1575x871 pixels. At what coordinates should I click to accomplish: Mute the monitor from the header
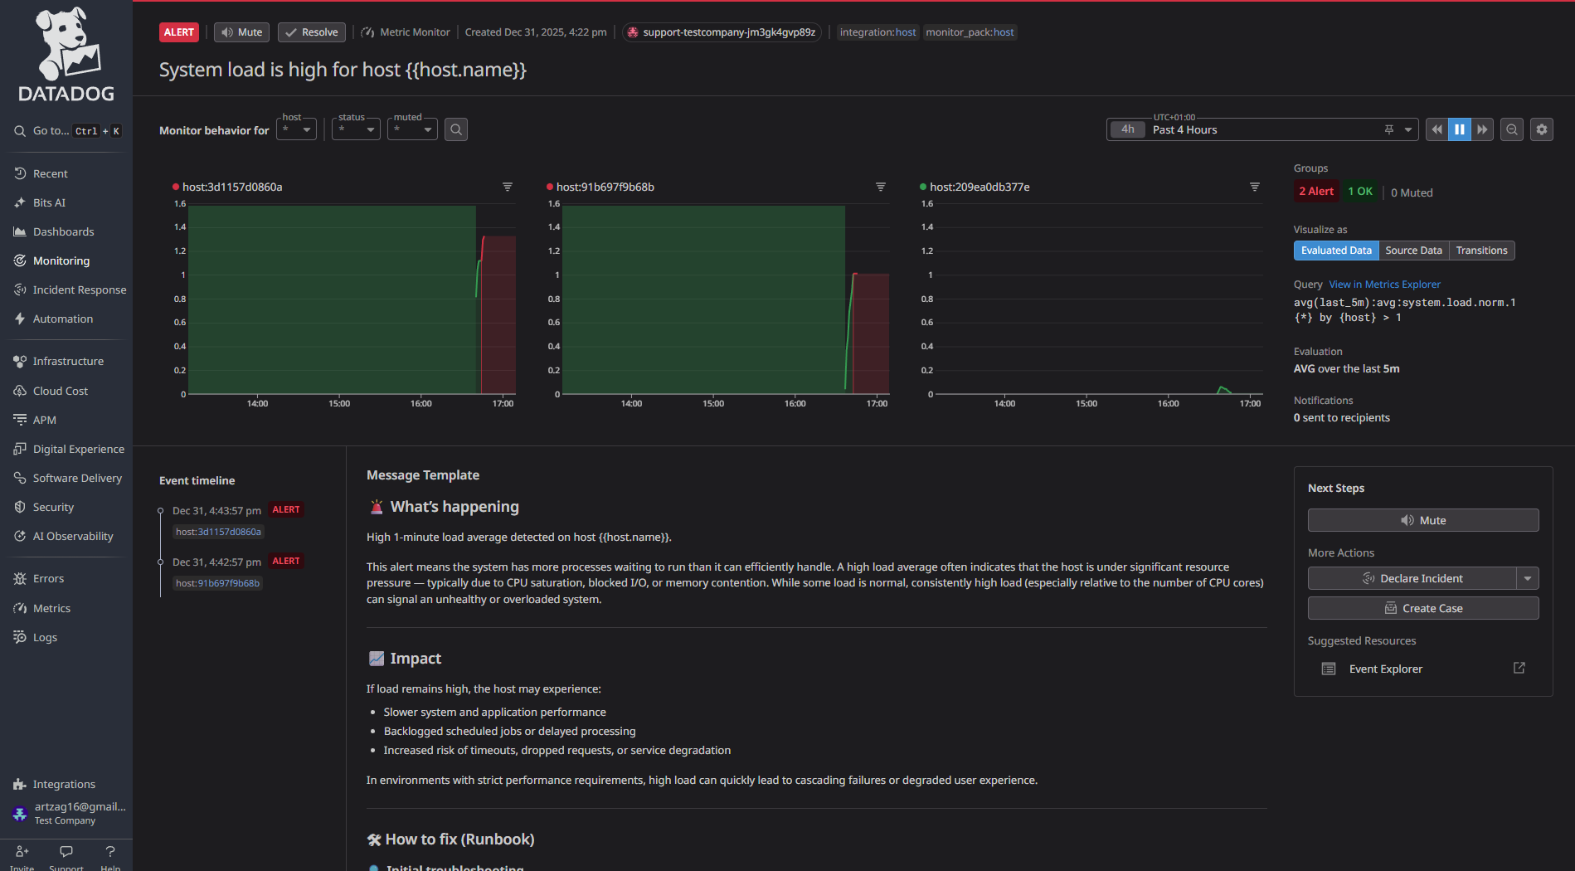pyautogui.click(x=242, y=32)
